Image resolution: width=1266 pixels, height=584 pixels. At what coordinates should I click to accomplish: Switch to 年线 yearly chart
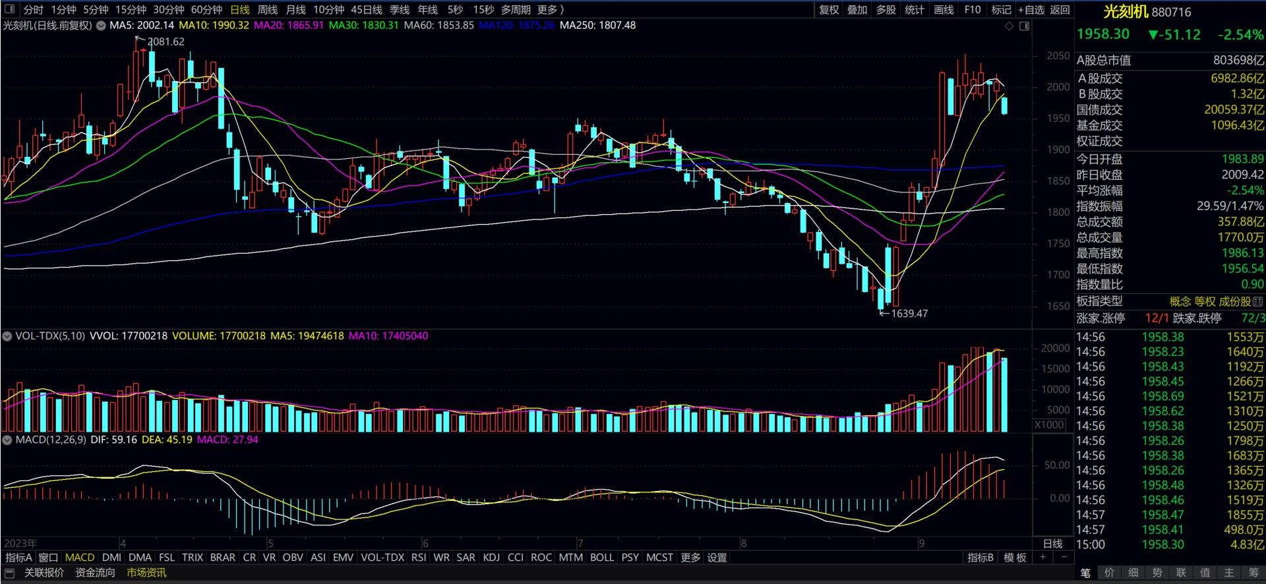428,10
